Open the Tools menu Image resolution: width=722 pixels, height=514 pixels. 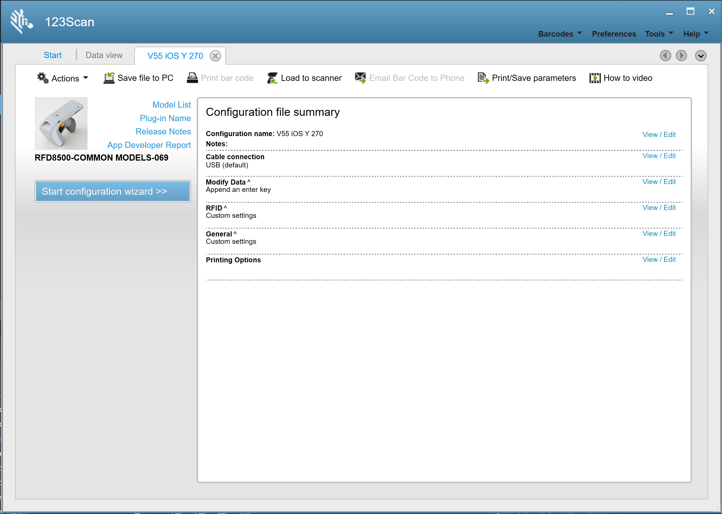[659, 34]
